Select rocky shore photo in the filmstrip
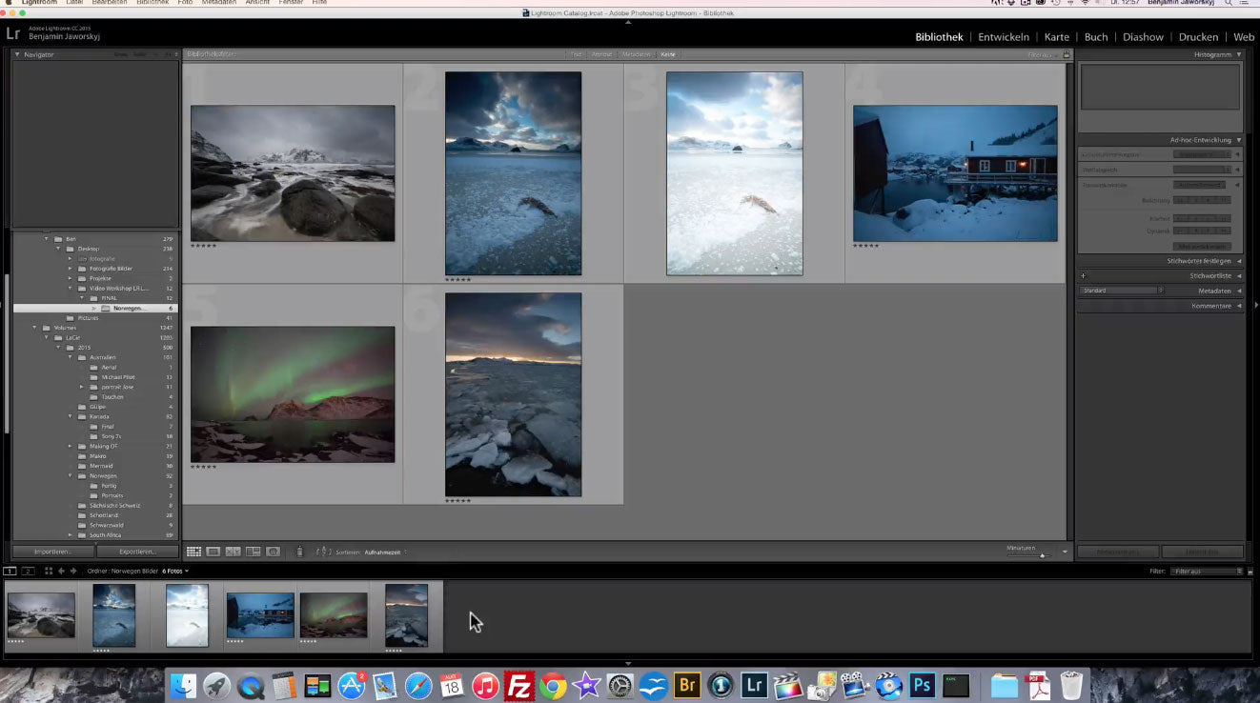This screenshot has width=1260, height=703. (x=41, y=615)
